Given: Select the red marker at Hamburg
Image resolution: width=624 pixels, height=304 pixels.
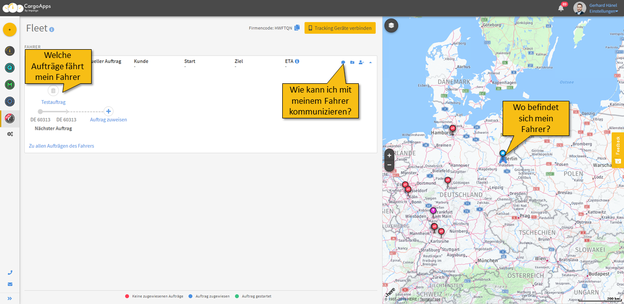Looking at the screenshot, I should (x=452, y=129).
